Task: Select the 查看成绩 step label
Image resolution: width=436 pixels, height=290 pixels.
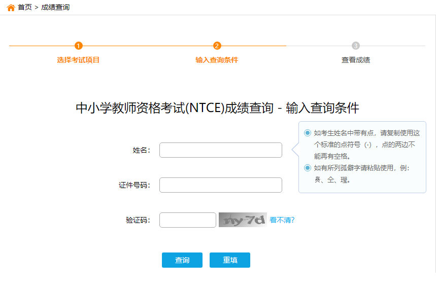Action: tap(356, 60)
